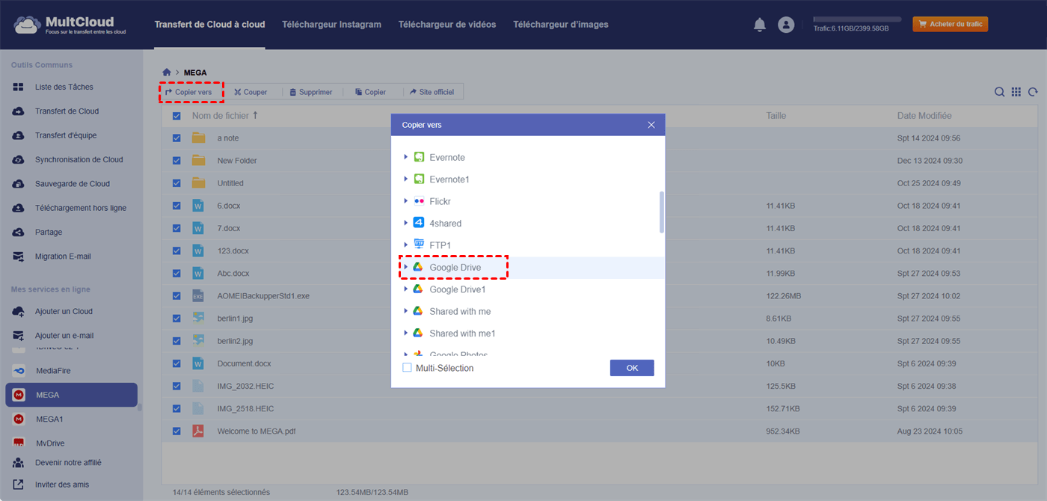
Task: Click the home breadcrumb icon
Action: (167, 73)
